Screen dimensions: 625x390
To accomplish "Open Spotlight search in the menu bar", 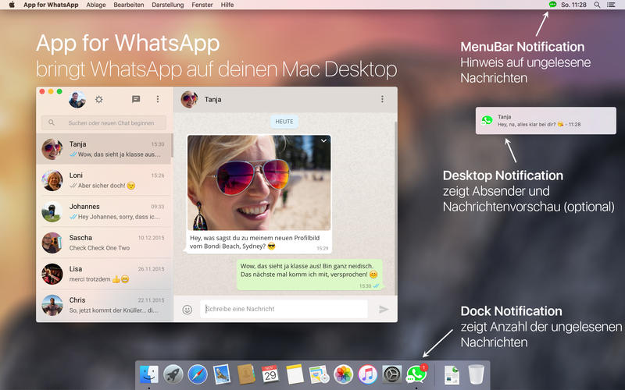I will tap(597, 5).
